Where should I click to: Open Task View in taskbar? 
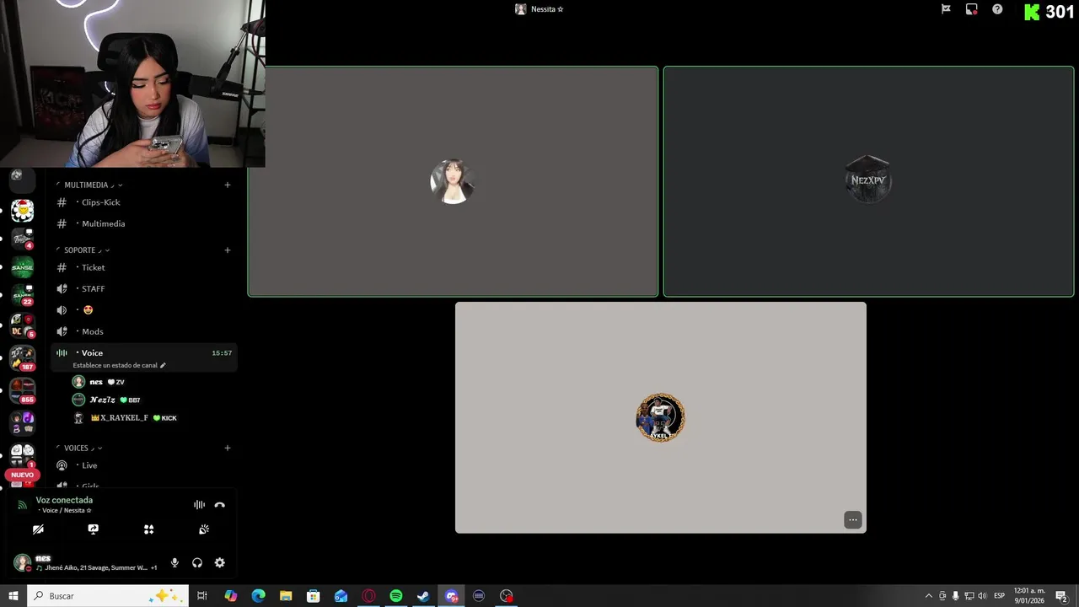202,596
